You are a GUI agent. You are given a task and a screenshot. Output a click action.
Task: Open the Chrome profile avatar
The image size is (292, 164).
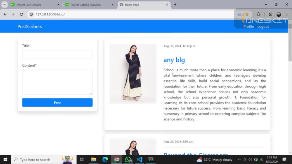coord(279,14)
